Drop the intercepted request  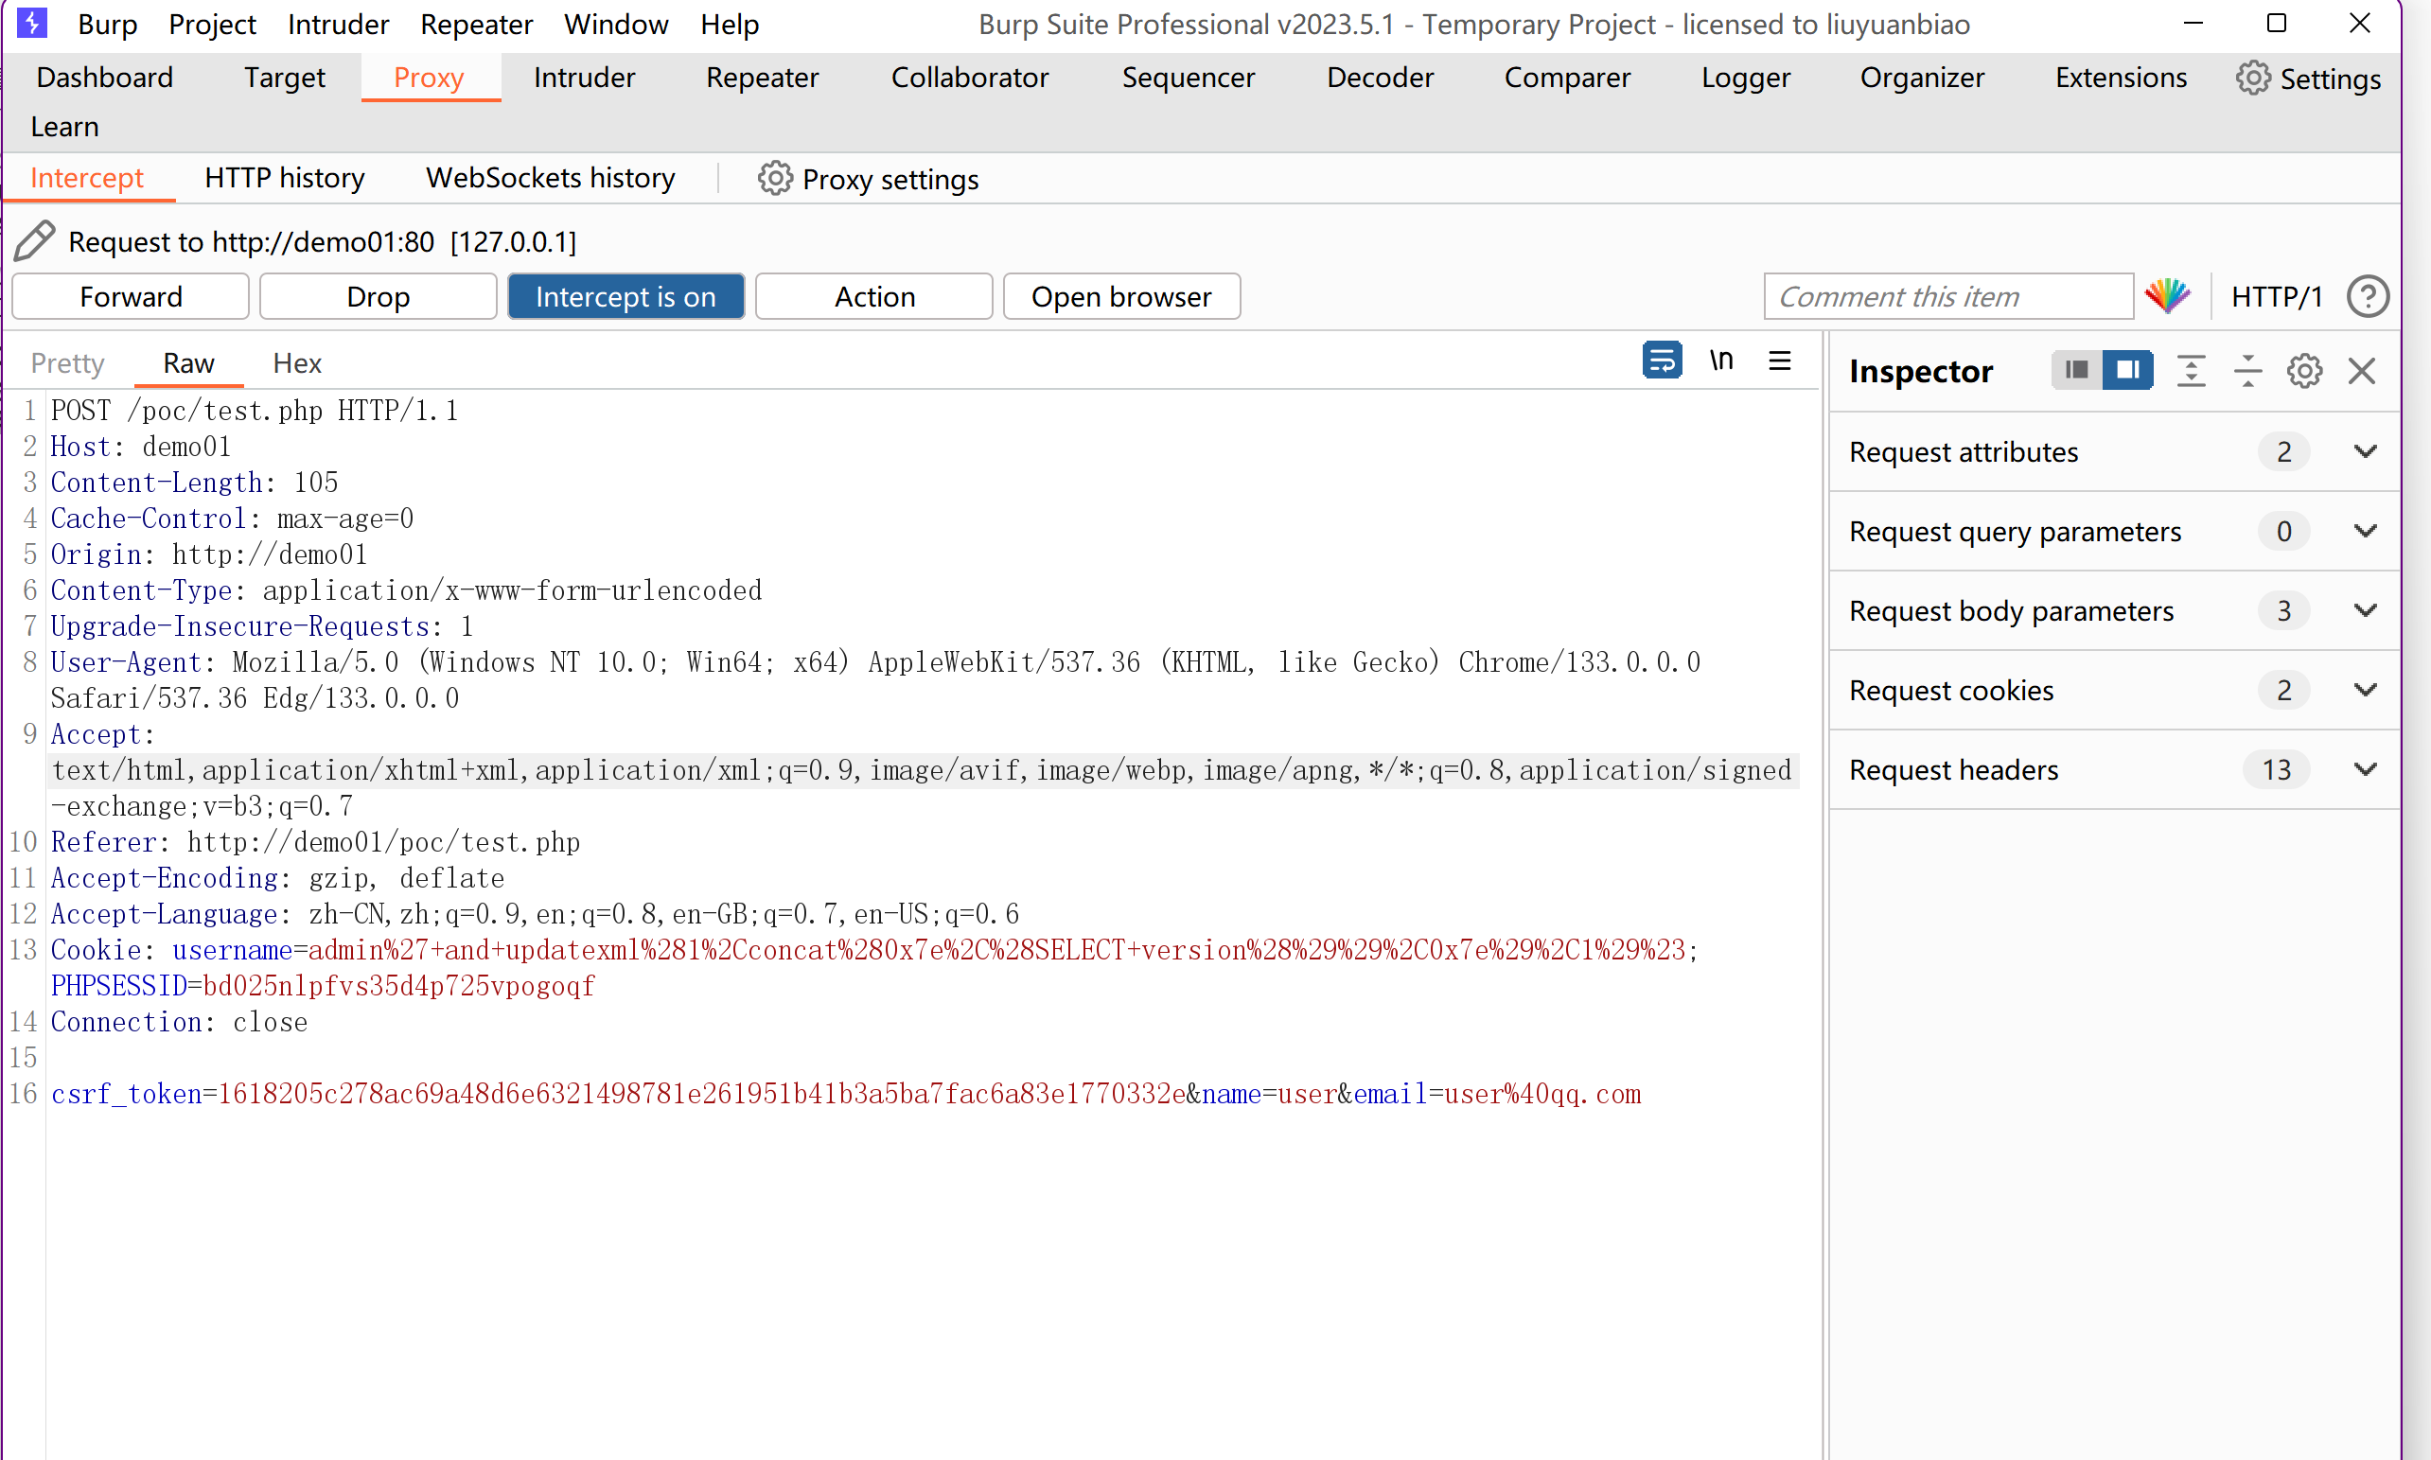(378, 296)
